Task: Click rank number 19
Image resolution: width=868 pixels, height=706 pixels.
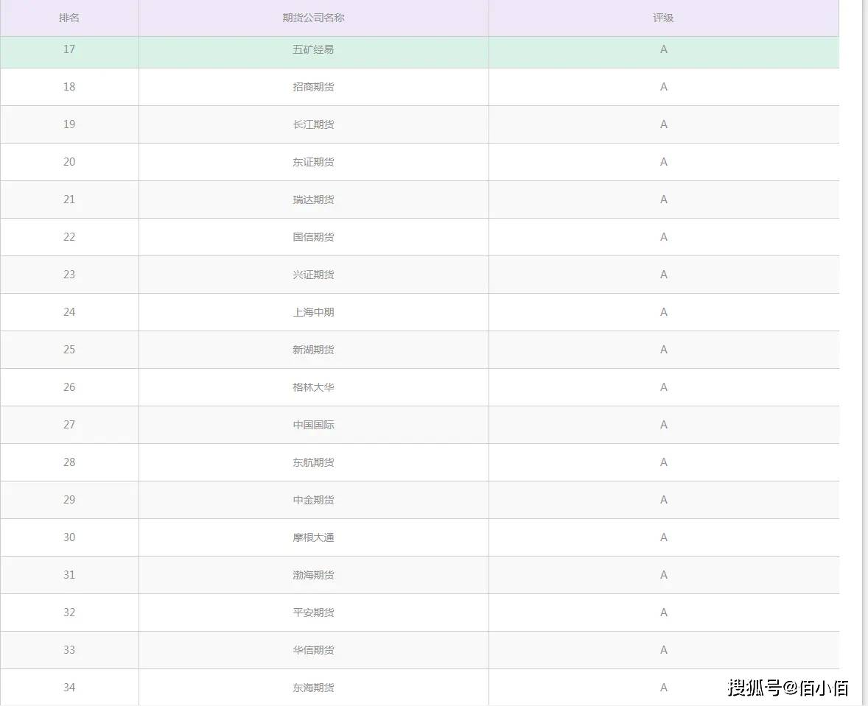Action: pos(69,124)
